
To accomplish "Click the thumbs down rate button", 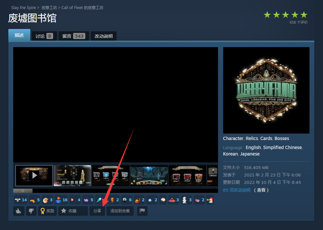I will [x=31, y=211].
